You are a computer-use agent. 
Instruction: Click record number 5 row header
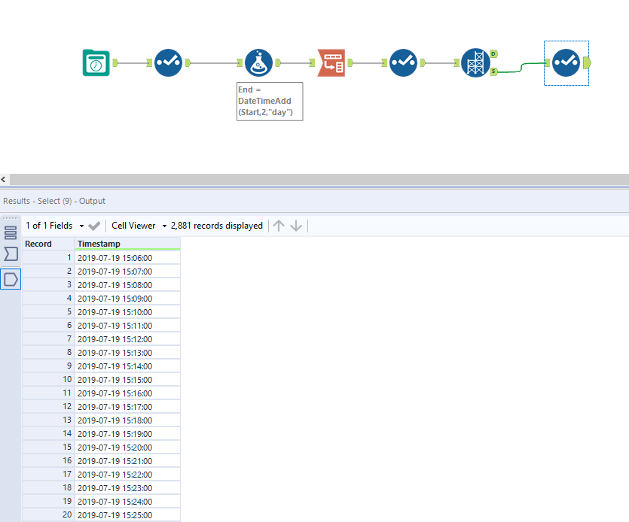coord(48,312)
